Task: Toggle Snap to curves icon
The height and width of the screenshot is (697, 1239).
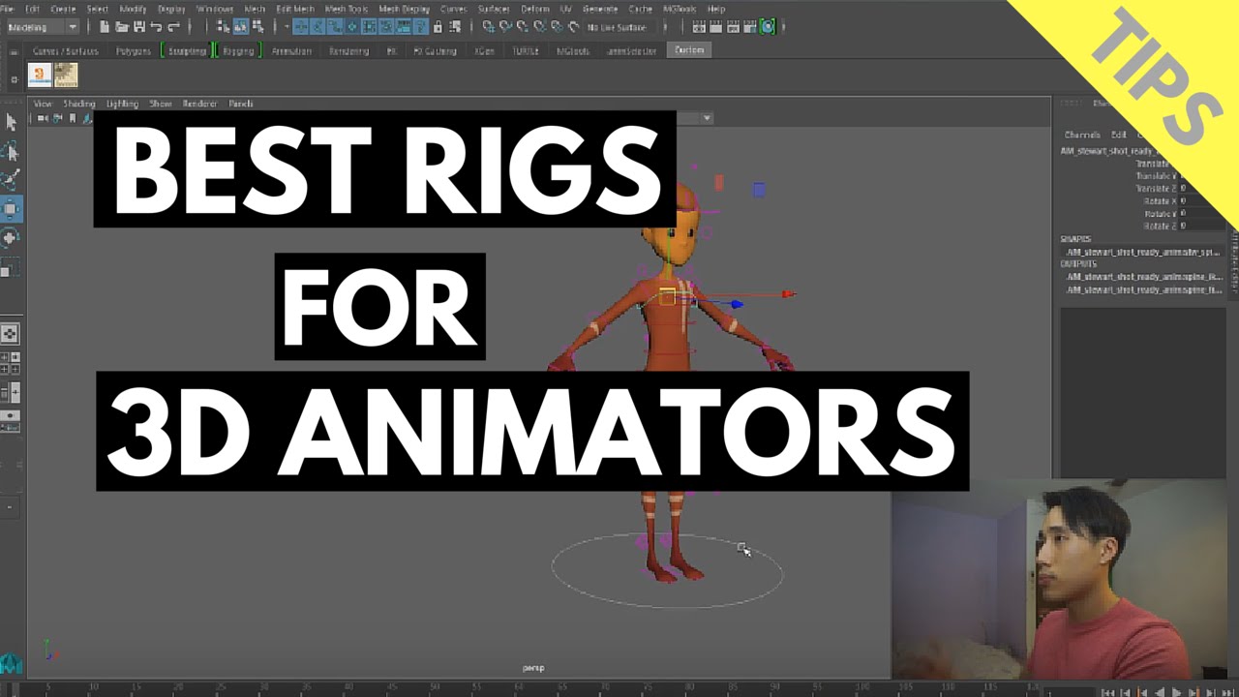Action: (x=507, y=27)
